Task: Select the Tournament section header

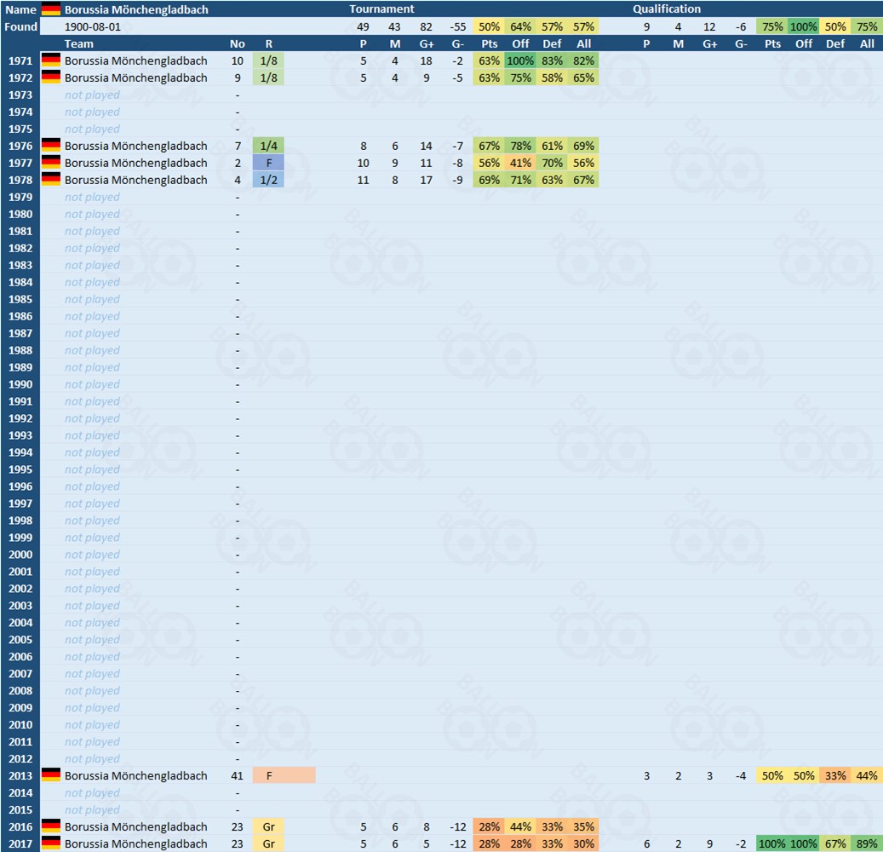Action: point(381,9)
